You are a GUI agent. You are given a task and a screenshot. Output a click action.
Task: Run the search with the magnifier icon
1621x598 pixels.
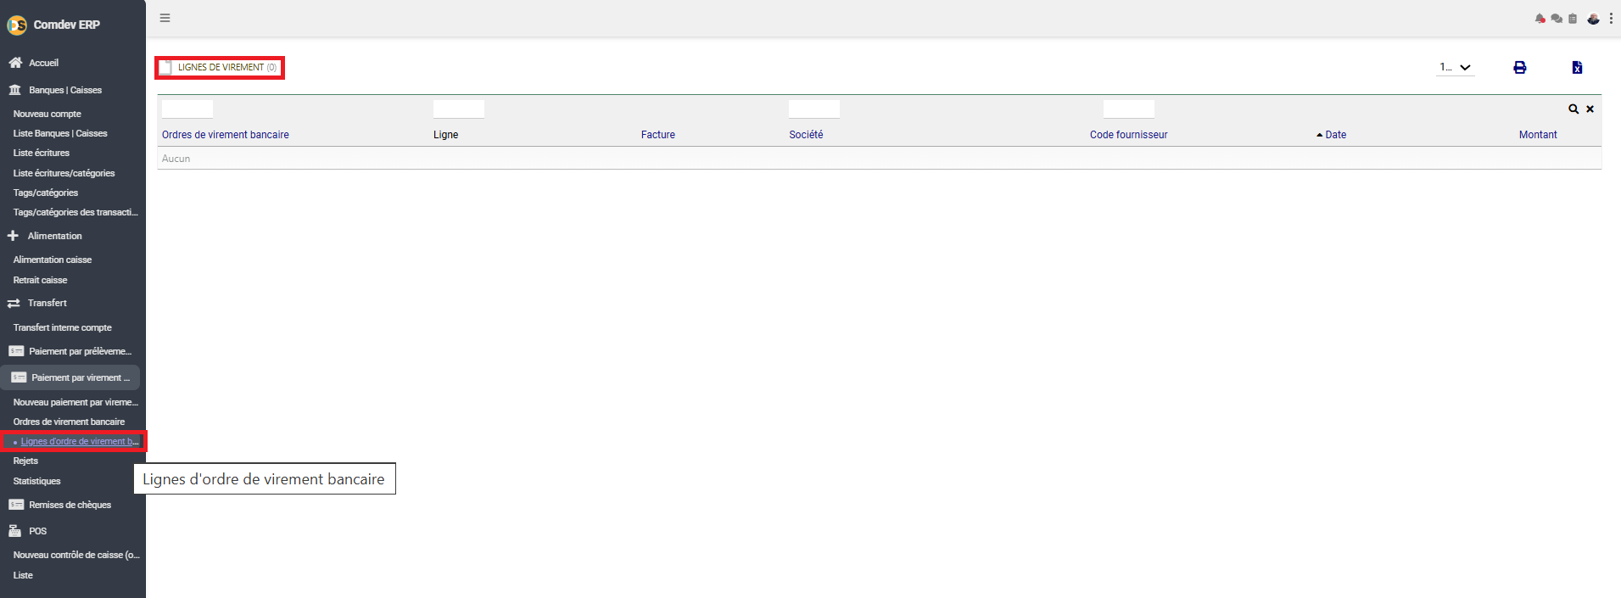[1573, 109]
